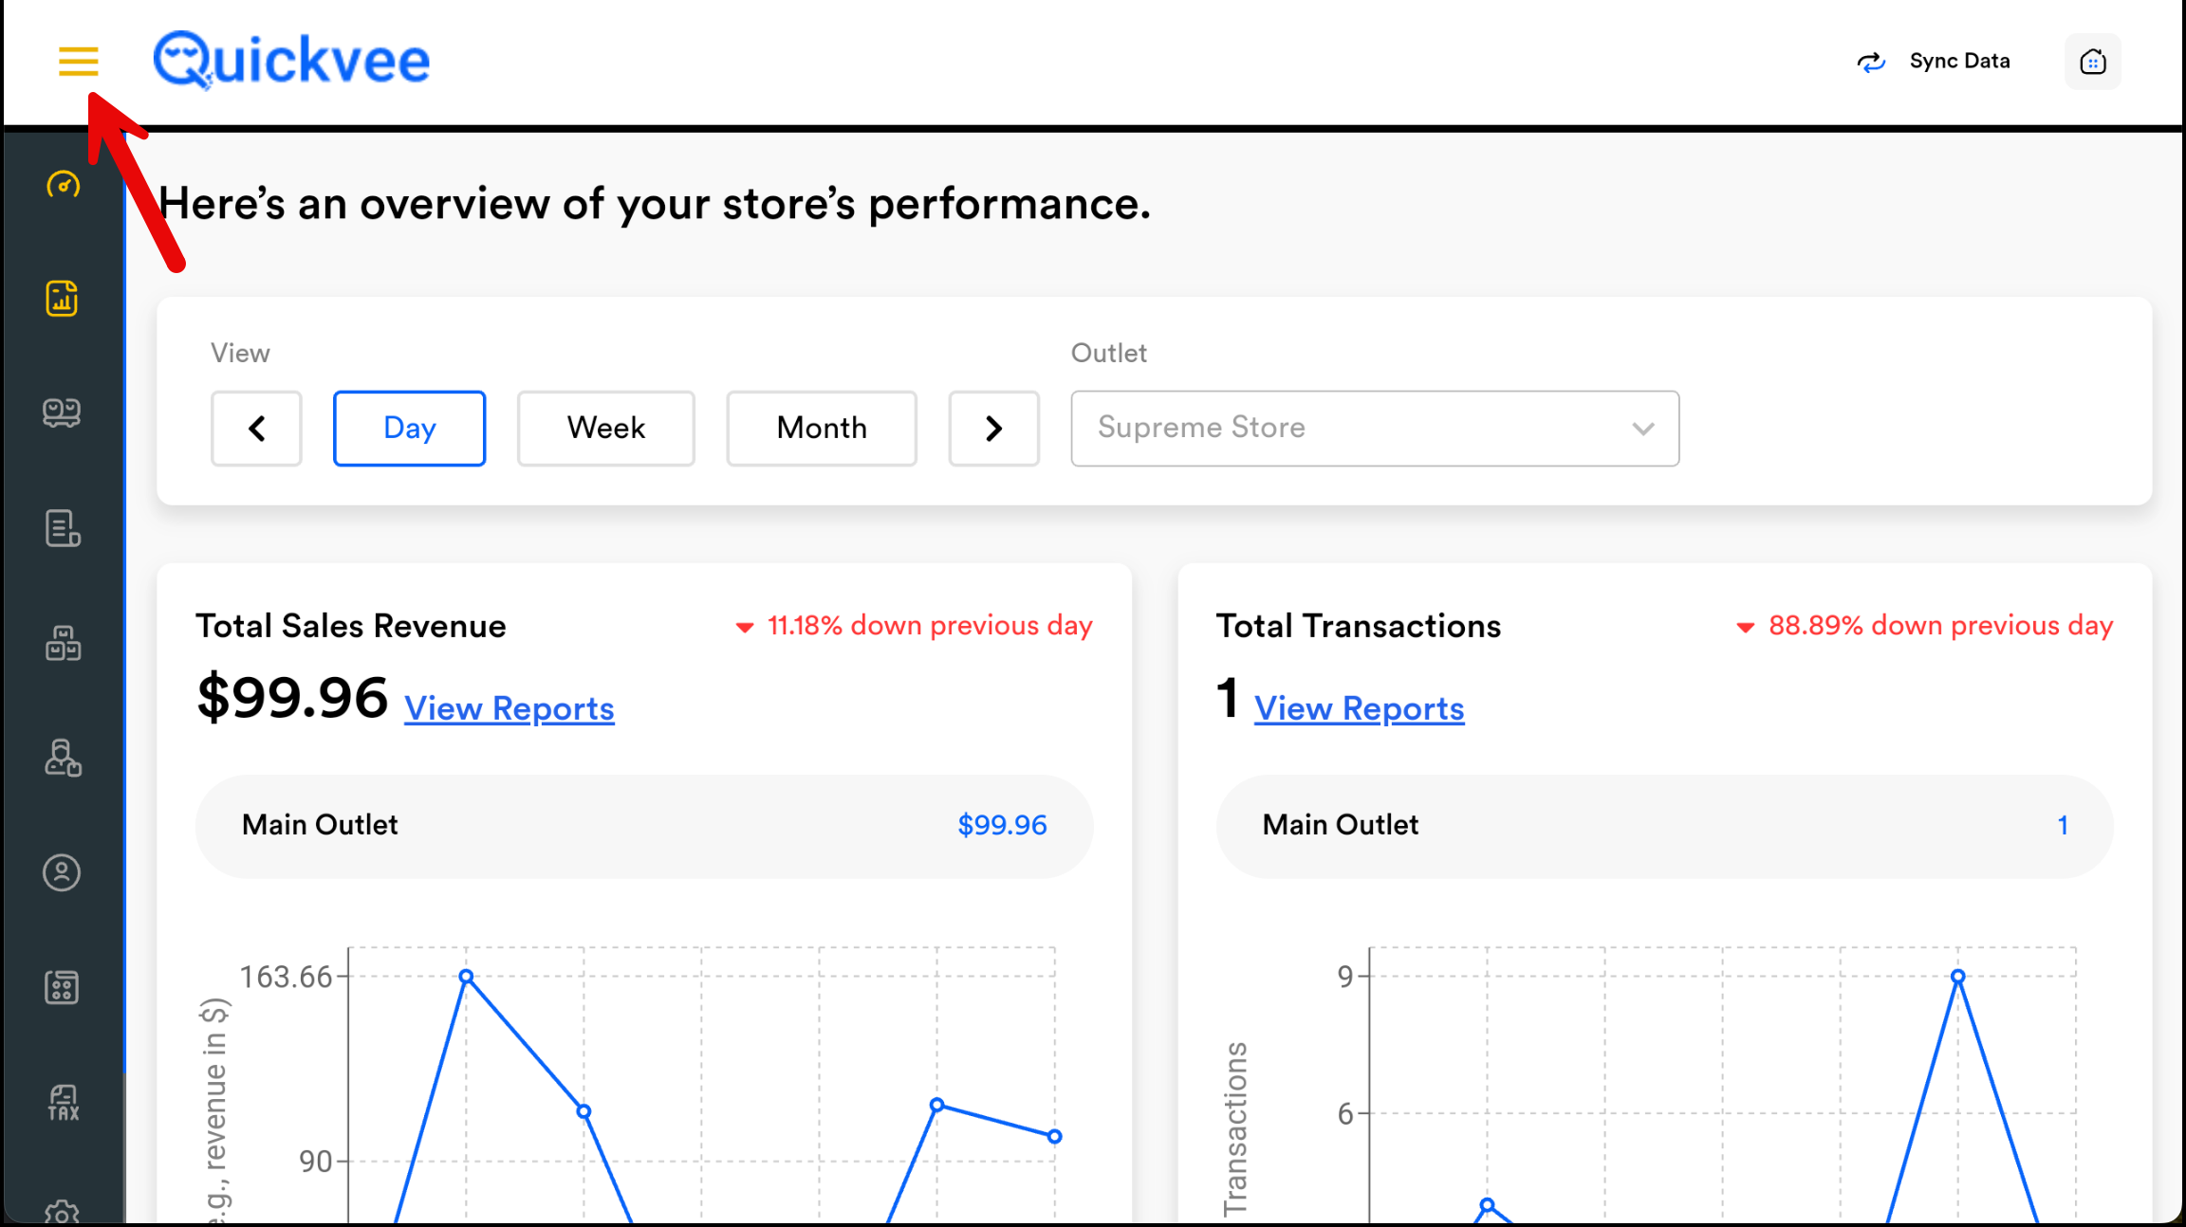Open the document list sidebar icon
The width and height of the screenshot is (2186, 1227).
coord(63,528)
